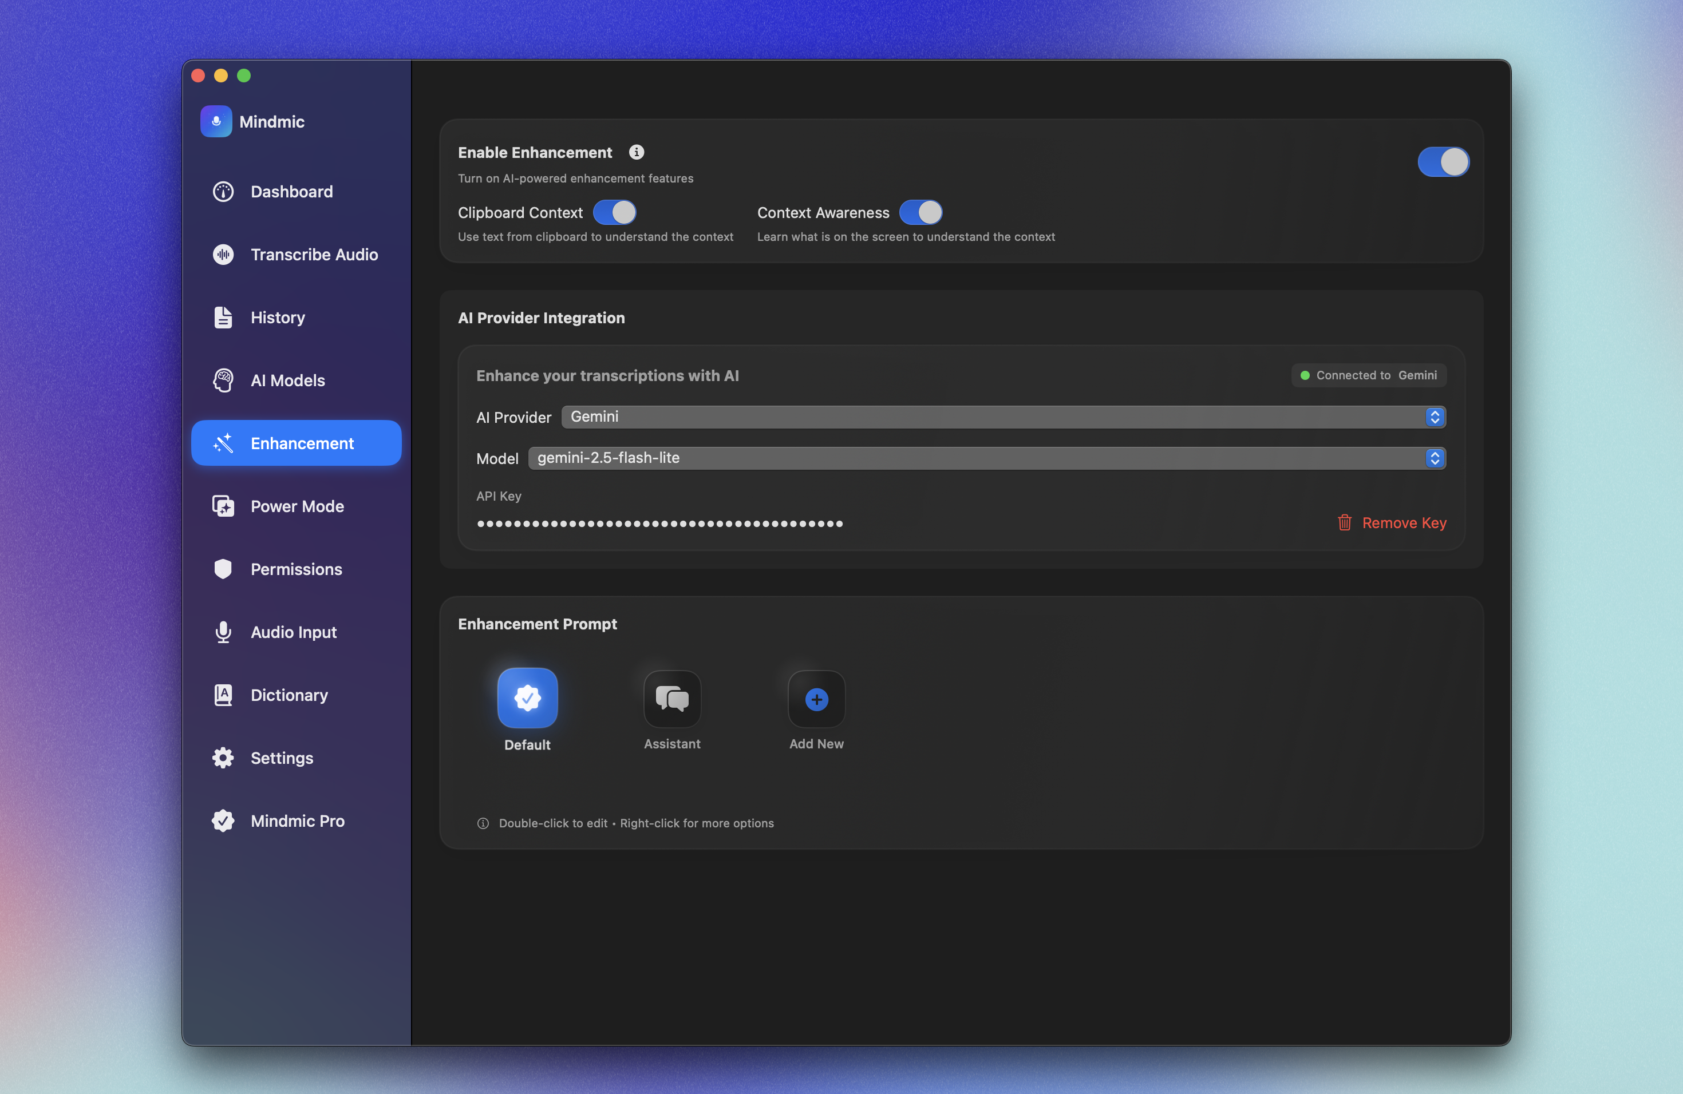Open the Permissions section

297,569
